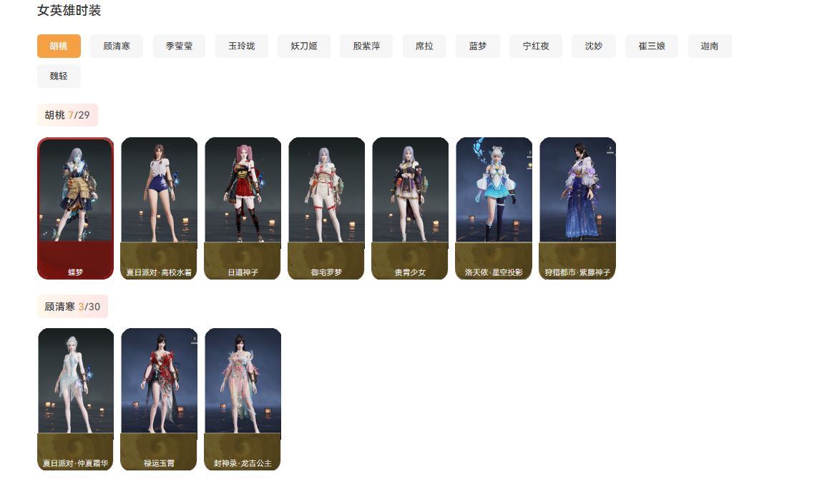Image resolution: width=822 pixels, height=479 pixels.
Task: Select the 玉玲珑 tab
Action: pos(242,46)
